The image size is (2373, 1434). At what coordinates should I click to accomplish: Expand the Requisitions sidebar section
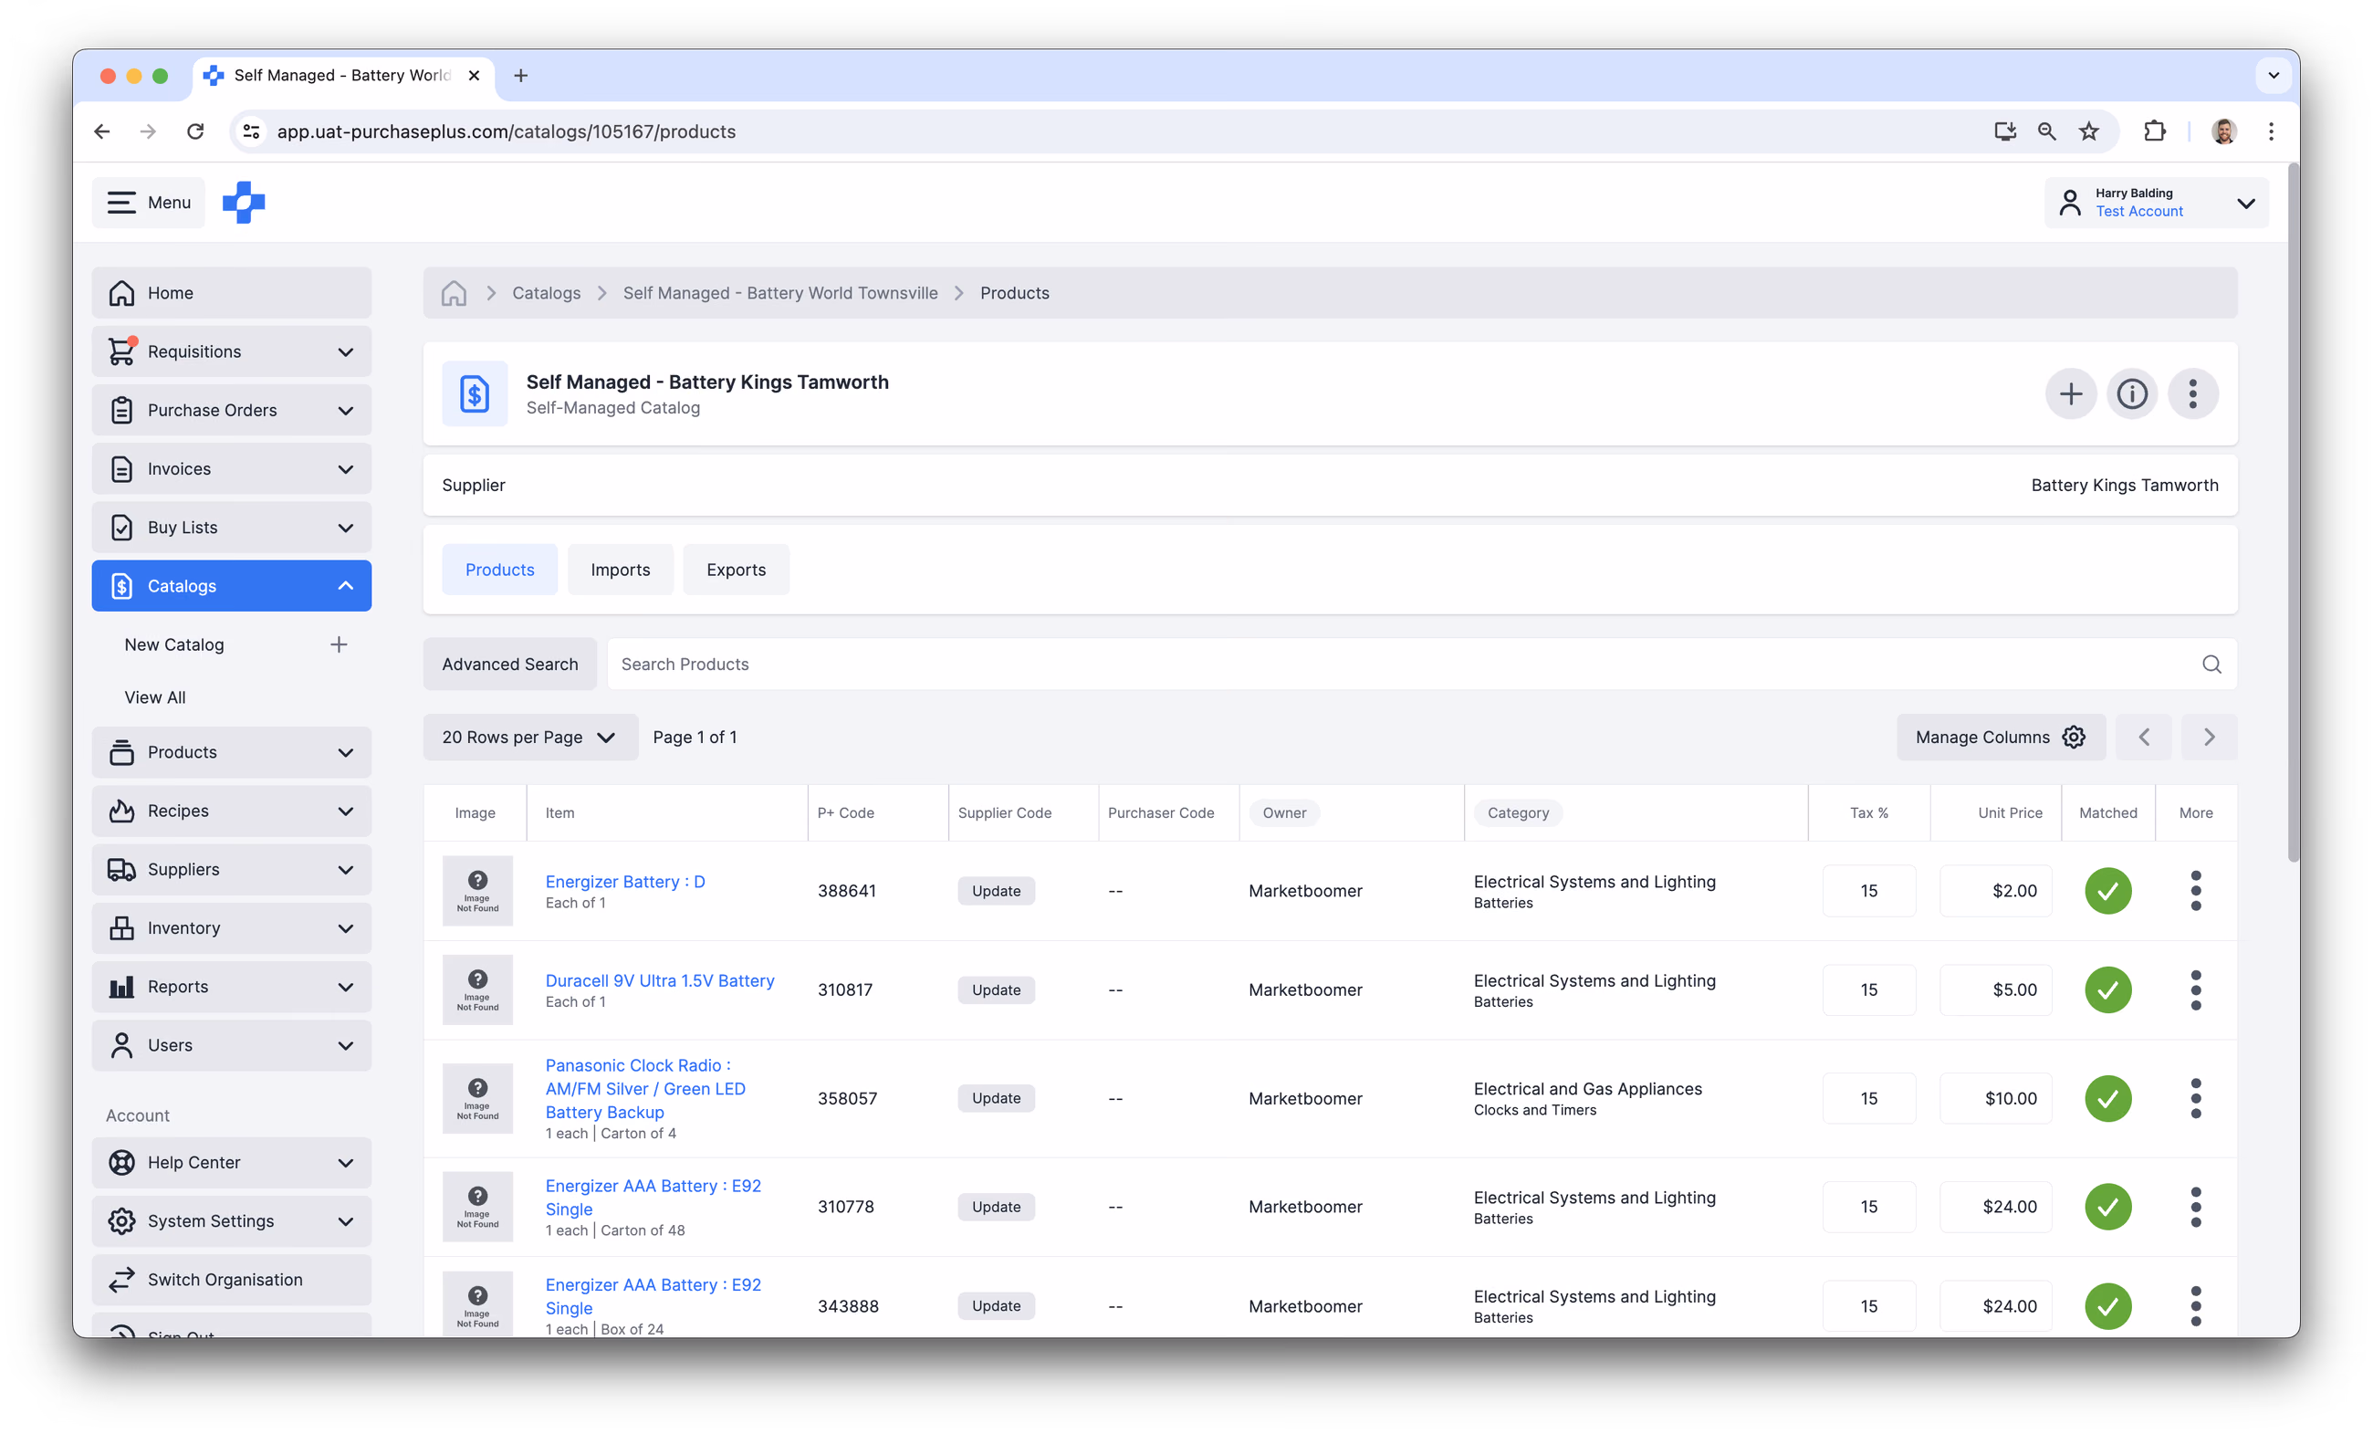(x=231, y=351)
